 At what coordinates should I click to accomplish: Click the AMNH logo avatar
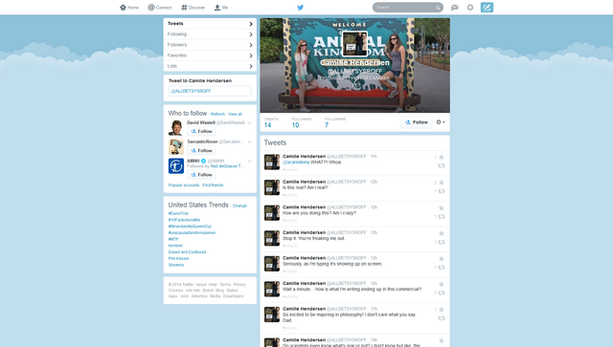click(176, 166)
